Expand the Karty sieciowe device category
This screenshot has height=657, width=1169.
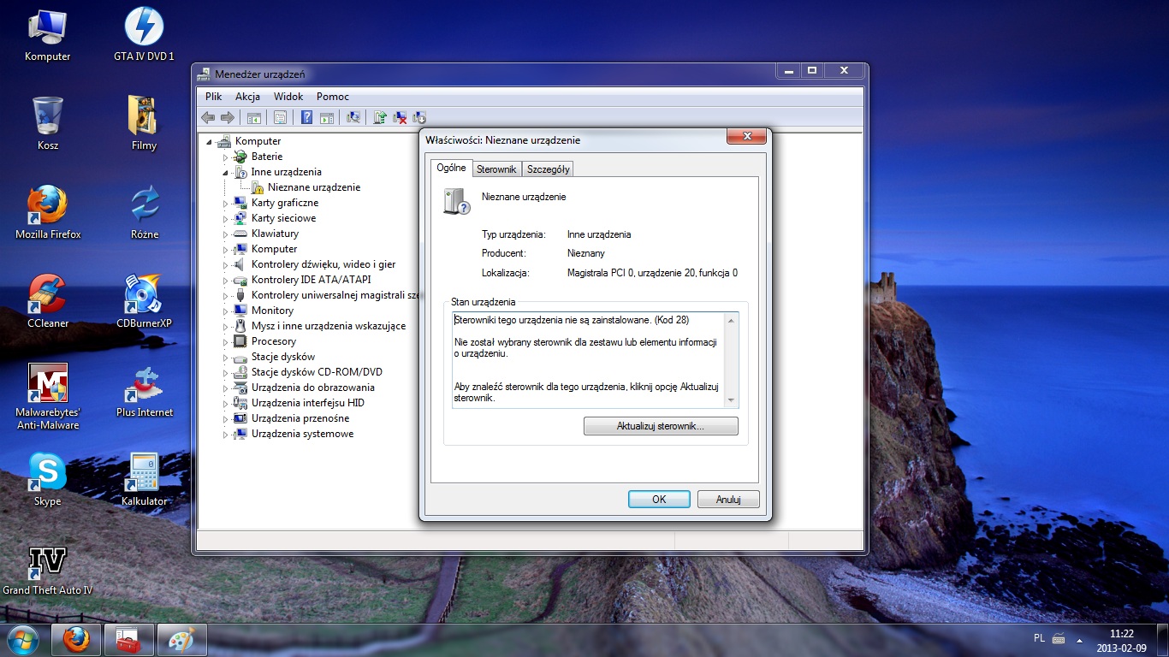click(x=226, y=219)
